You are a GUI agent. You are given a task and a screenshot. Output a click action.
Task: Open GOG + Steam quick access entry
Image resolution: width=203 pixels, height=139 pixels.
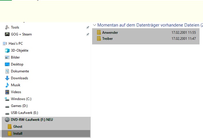pos(21,34)
